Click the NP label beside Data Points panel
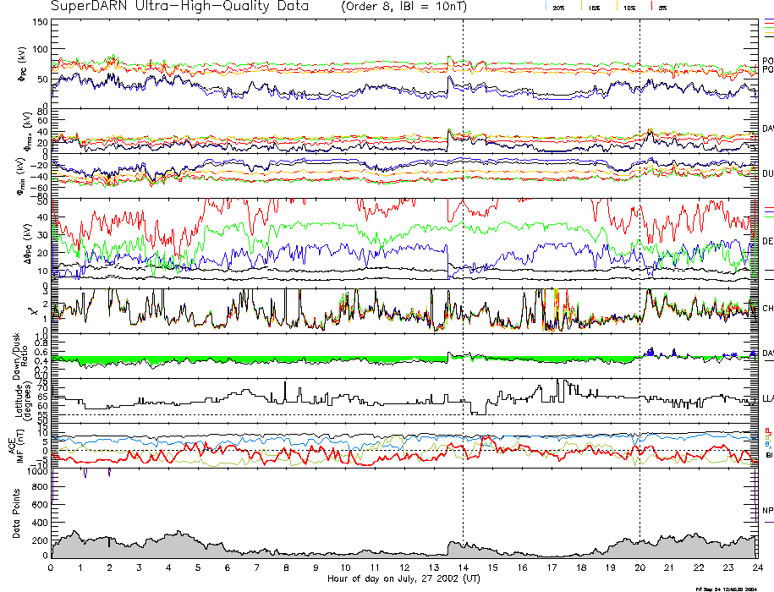 pyautogui.click(x=767, y=511)
